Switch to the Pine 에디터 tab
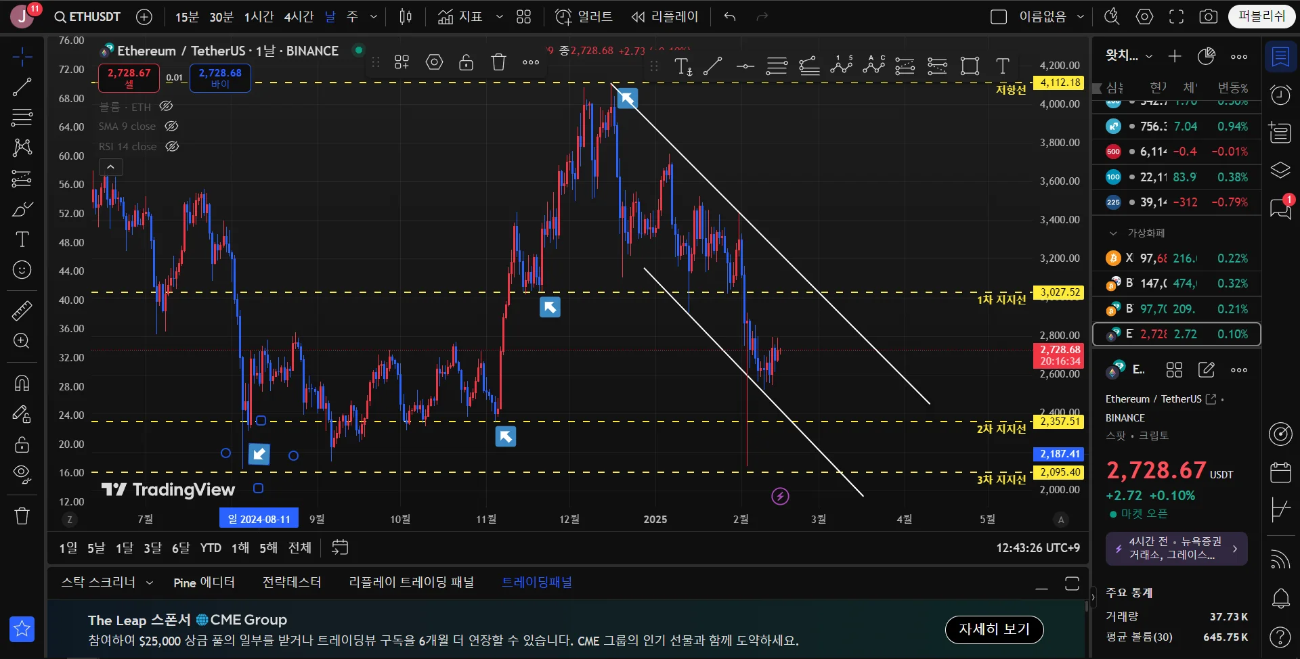The image size is (1300, 659). click(204, 583)
